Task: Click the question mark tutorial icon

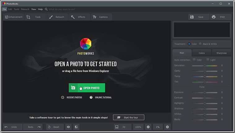Action: 91,97
